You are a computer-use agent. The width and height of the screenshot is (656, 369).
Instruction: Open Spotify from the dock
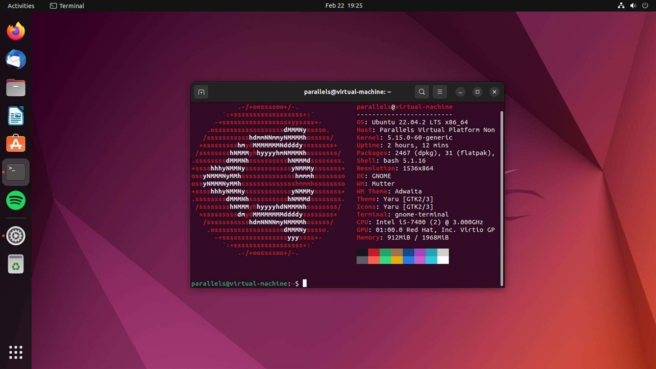[15, 201]
